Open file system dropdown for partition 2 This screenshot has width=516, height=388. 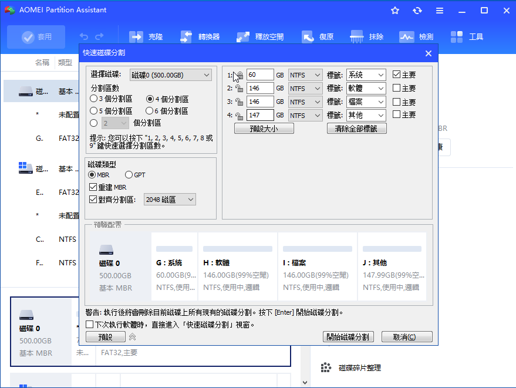click(x=305, y=89)
